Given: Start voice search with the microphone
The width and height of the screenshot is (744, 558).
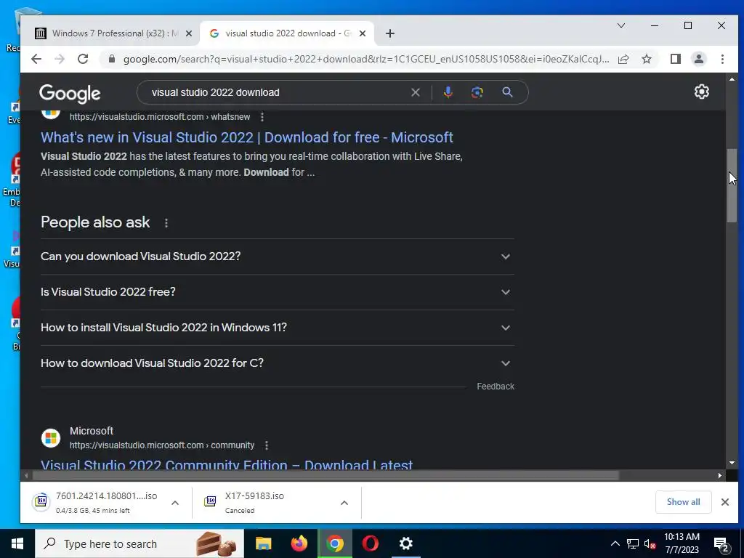Looking at the screenshot, I should click(448, 92).
